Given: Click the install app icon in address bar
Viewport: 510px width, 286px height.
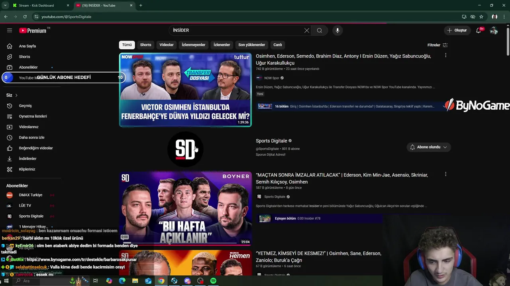Looking at the screenshot, I should tap(464, 17).
